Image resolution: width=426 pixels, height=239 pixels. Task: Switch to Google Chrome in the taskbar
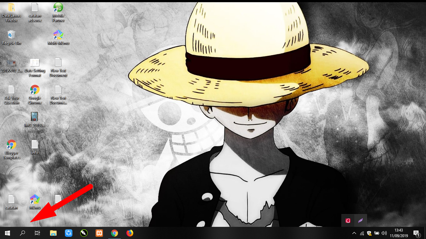click(x=115, y=233)
